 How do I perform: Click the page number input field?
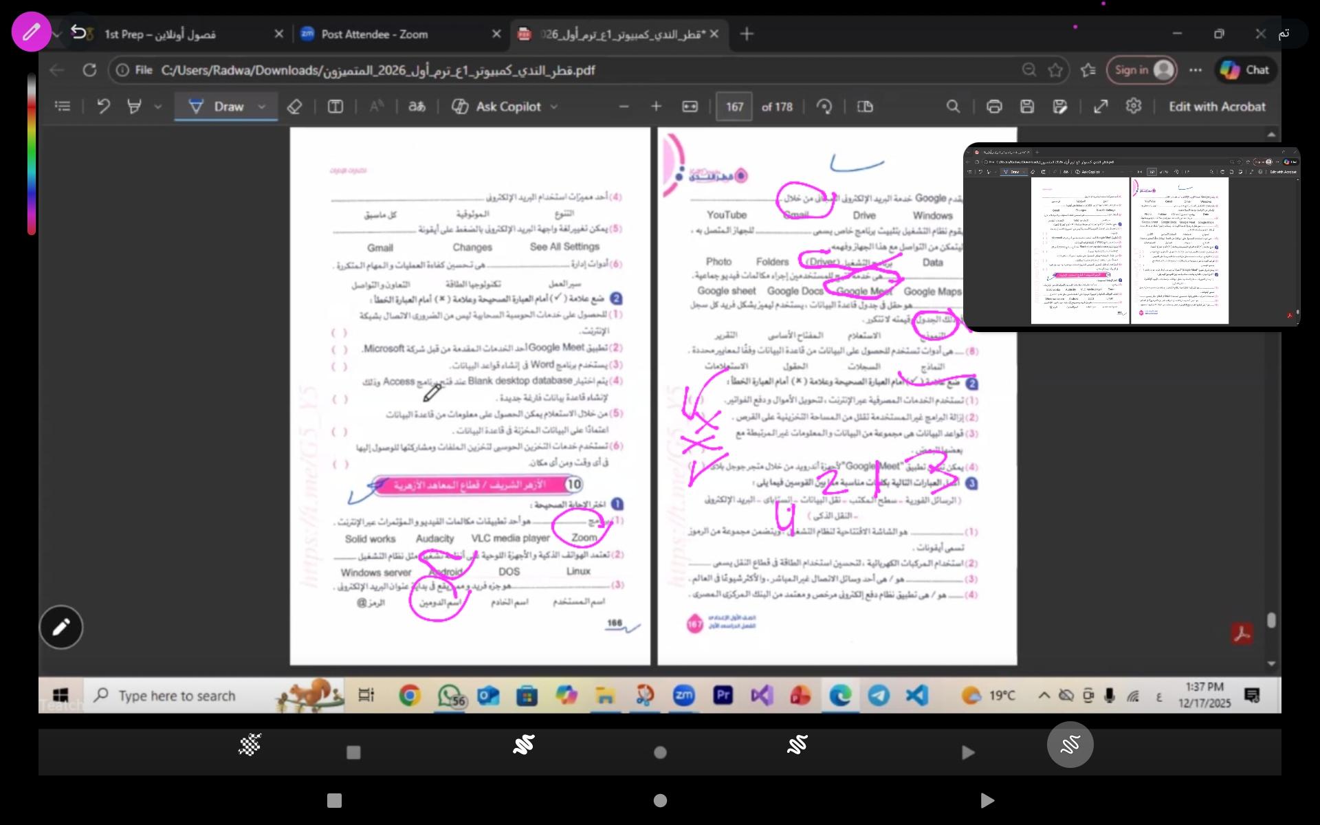coord(734,107)
